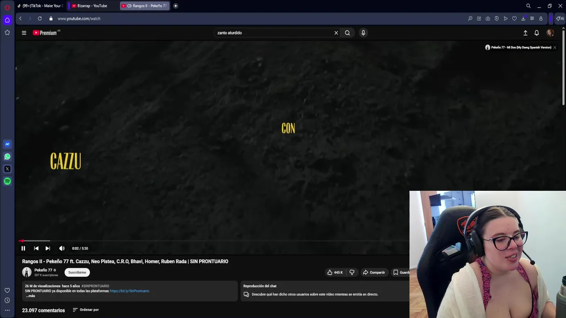Viewport: 566px width, 318px height.
Task: Open the sidebar three-dots setup menu
Action: [7, 310]
